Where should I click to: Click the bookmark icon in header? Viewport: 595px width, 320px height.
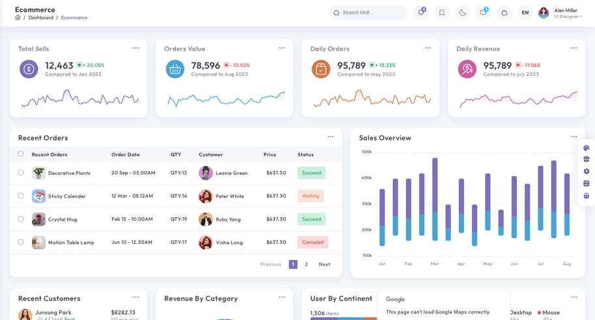(442, 12)
